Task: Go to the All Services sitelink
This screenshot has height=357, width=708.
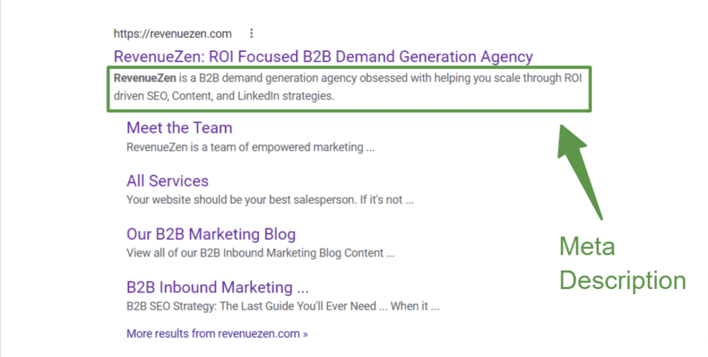Action: [x=167, y=181]
